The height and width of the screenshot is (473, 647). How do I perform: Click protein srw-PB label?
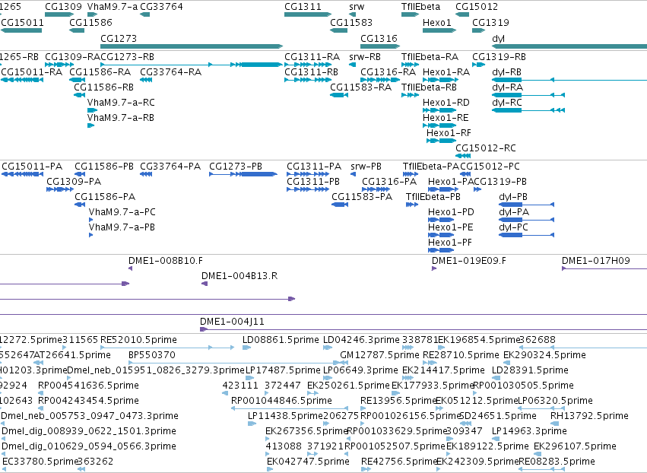coord(366,167)
